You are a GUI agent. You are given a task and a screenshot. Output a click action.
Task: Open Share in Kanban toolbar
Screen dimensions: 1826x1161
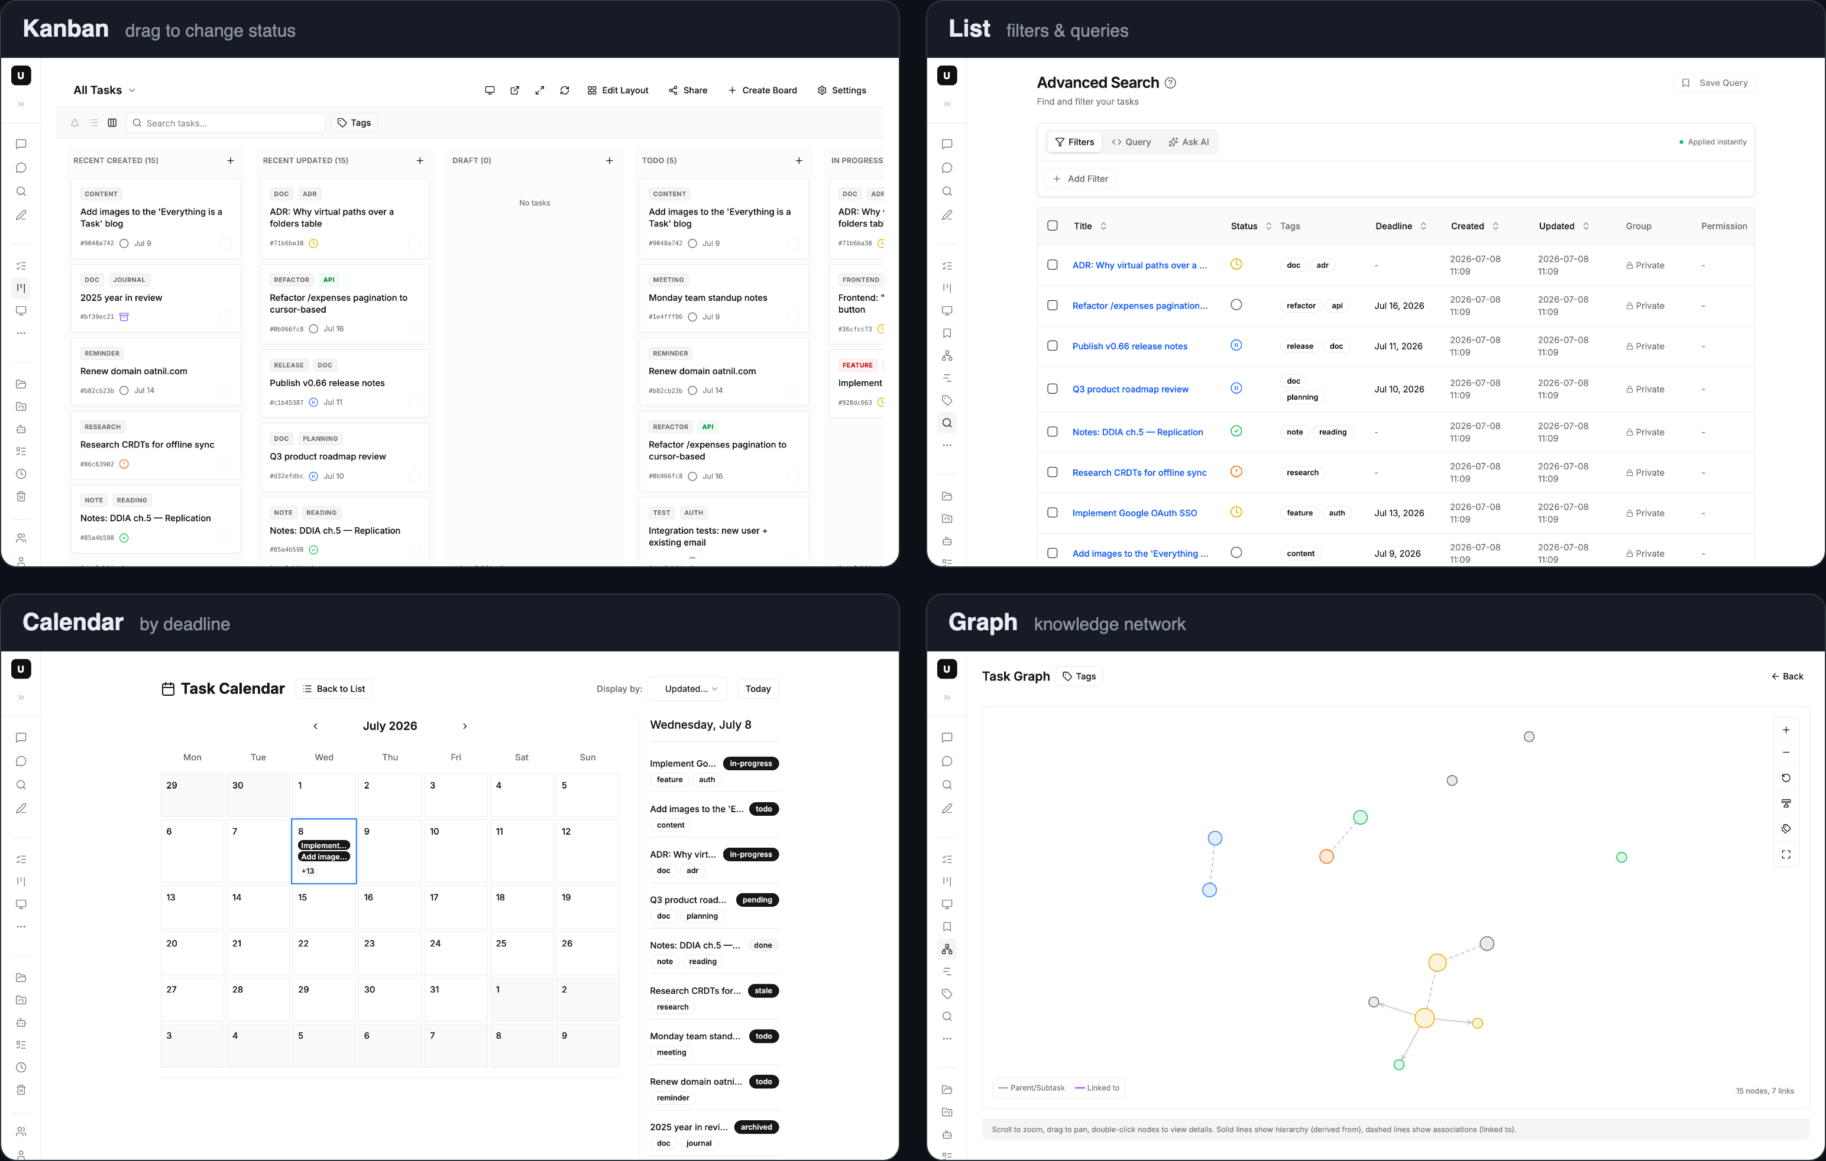pyautogui.click(x=688, y=90)
